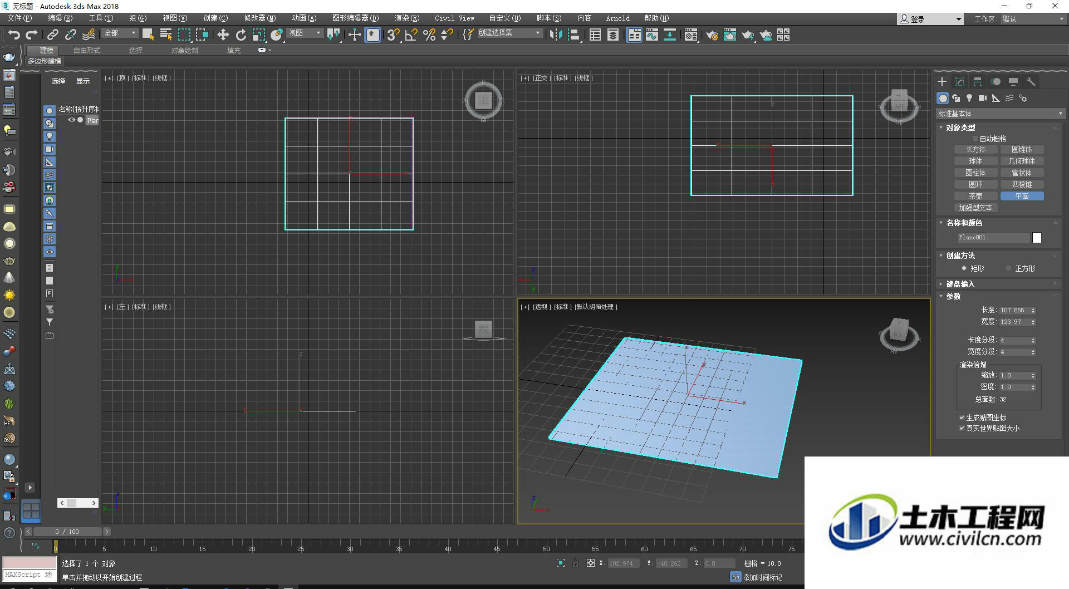Open the 标准基本体 dropdown
This screenshot has width=1069, height=589.
click(x=1000, y=114)
